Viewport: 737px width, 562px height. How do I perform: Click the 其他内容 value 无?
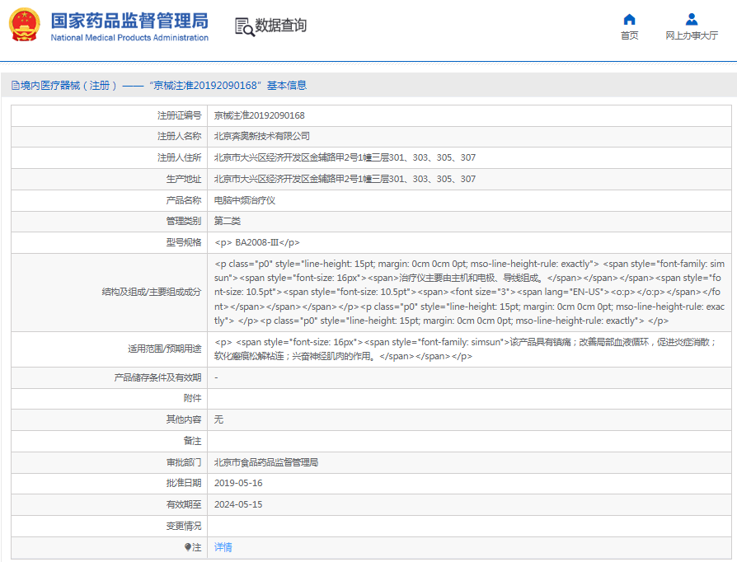point(218,419)
